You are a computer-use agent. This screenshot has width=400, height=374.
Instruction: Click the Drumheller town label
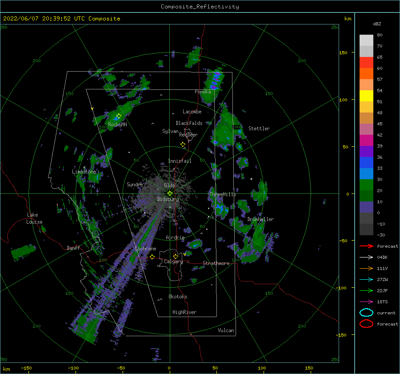coord(260,219)
